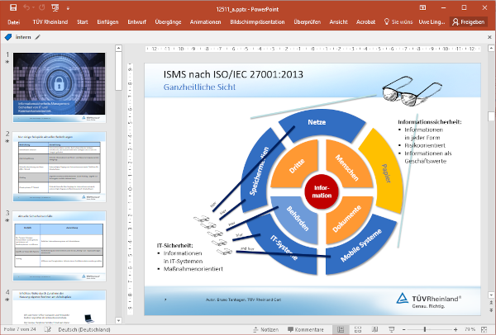Click the spell check icon in status bar
The height and width of the screenshot is (335, 496).
click(x=46, y=329)
